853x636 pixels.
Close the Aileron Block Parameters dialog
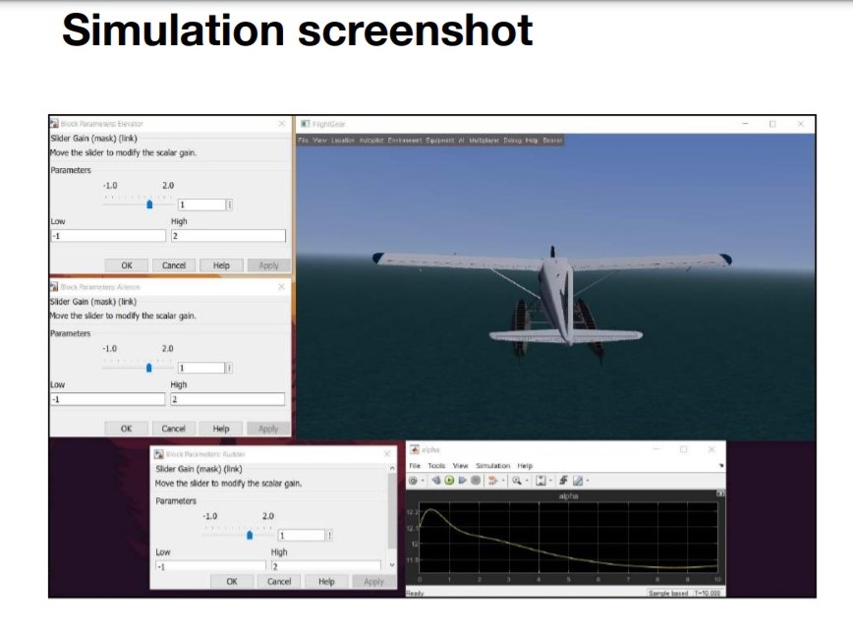click(x=281, y=287)
